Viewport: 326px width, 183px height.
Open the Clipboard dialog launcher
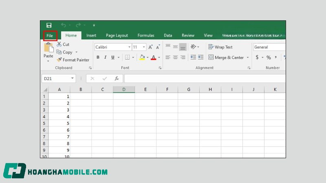[90, 68]
